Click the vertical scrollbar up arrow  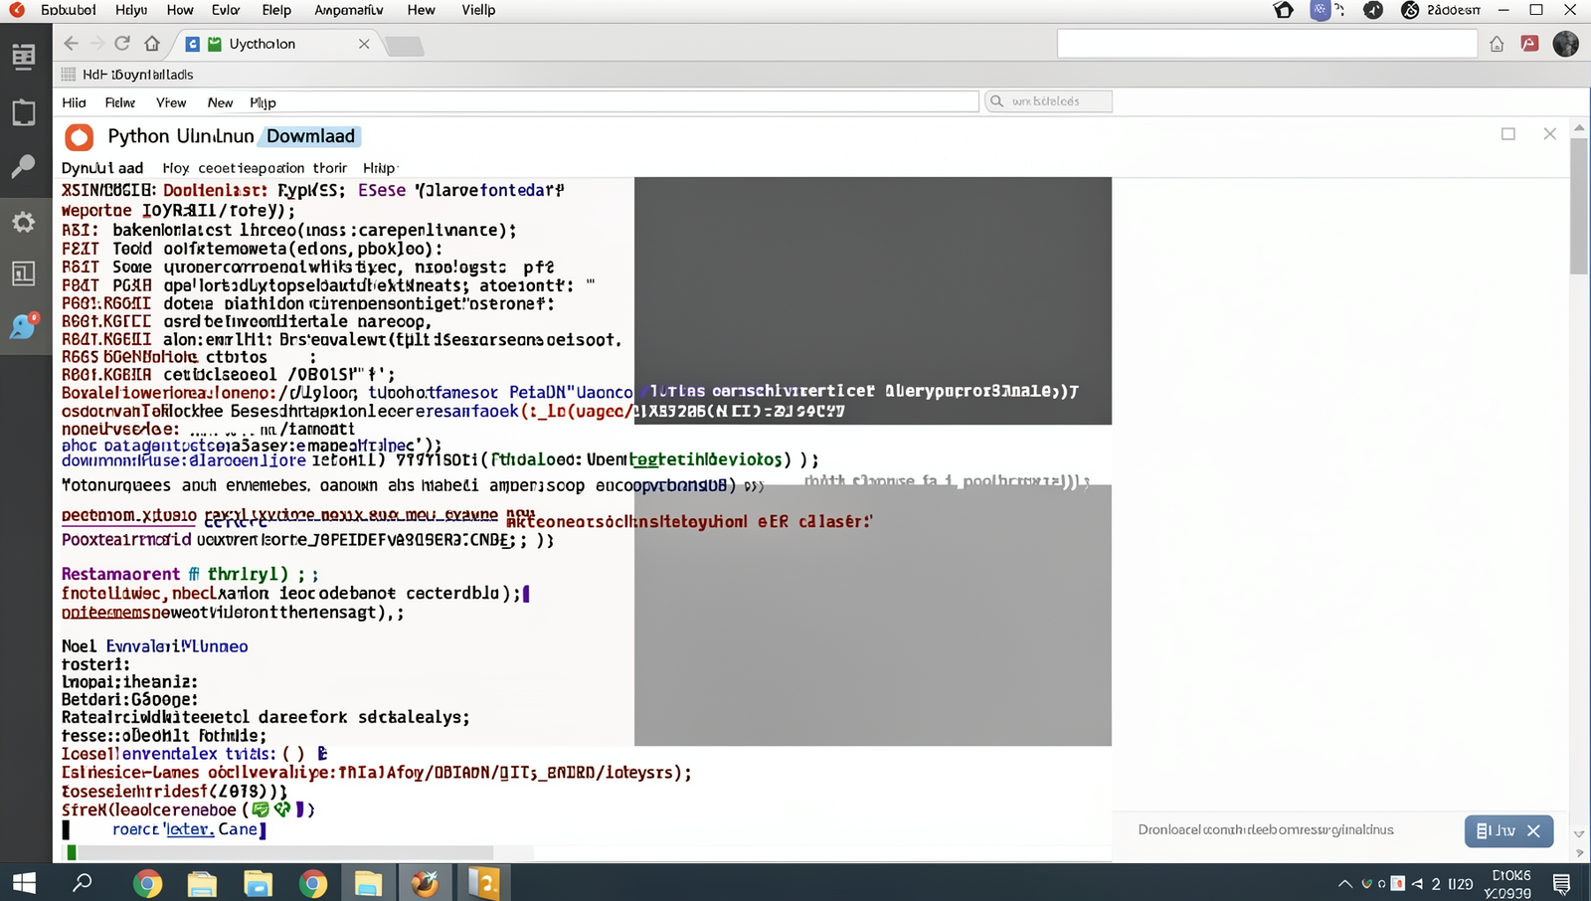(x=1579, y=128)
